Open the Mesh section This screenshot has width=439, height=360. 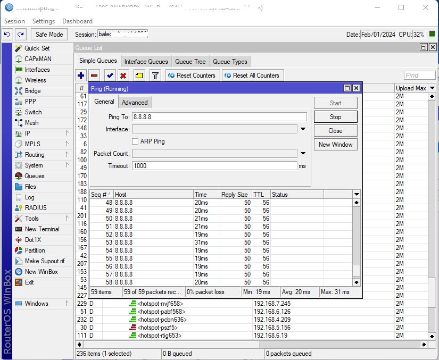click(x=31, y=123)
